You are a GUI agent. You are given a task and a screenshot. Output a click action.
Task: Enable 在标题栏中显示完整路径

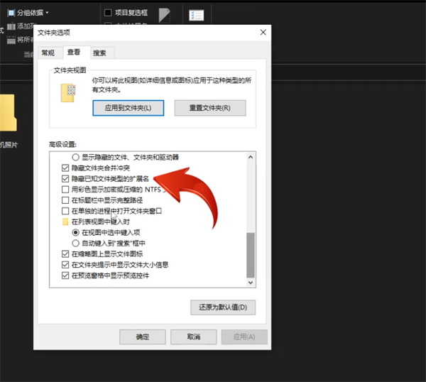tap(66, 200)
